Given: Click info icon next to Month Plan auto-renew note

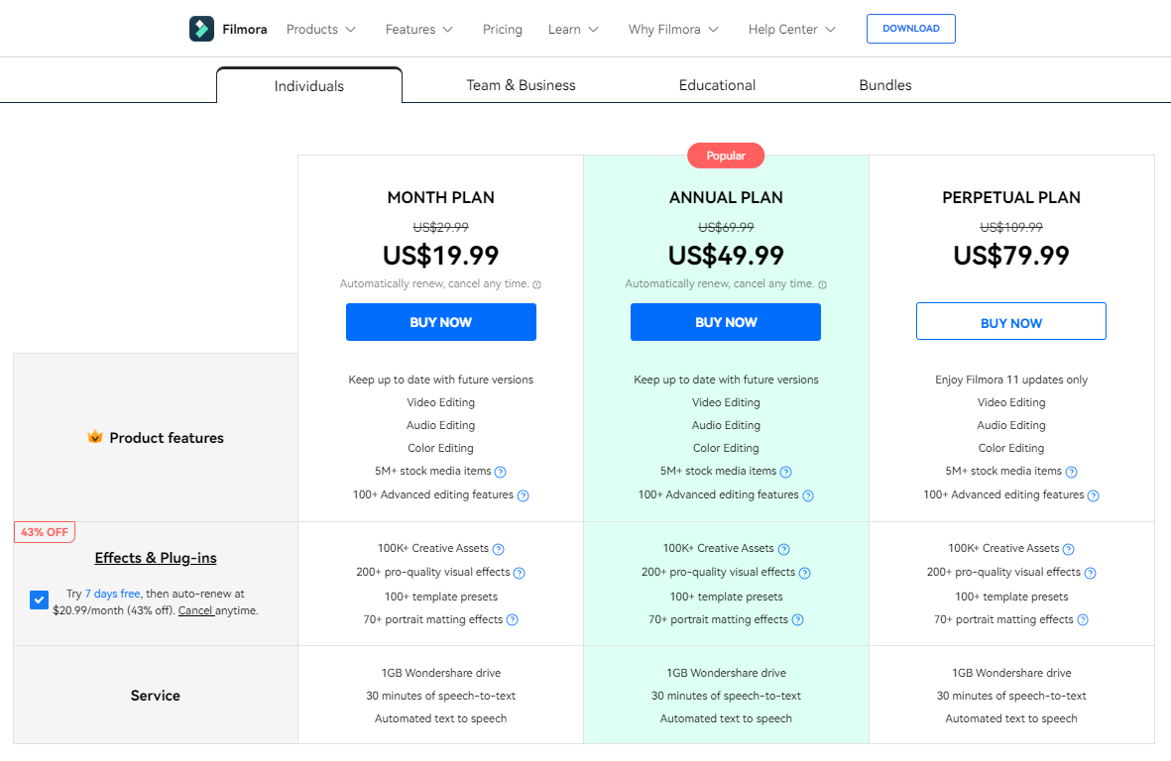Looking at the screenshot, I should pos(537,284).
